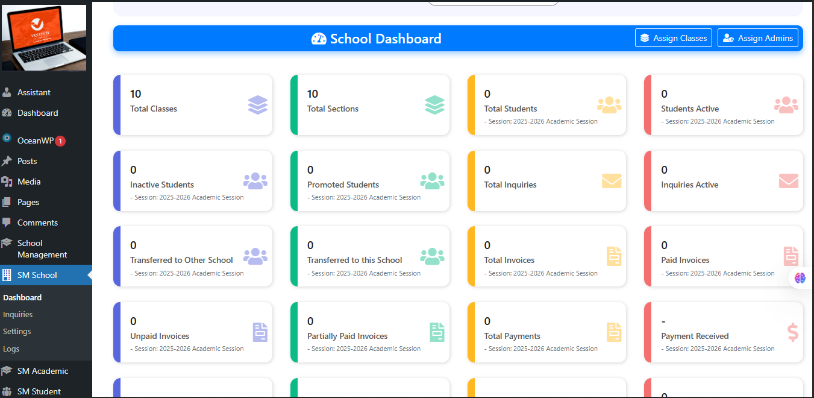The image size is (814, 398).
Task: Open the OceanWP menu item
Action: pyautogui.click(x=35, y=141)
